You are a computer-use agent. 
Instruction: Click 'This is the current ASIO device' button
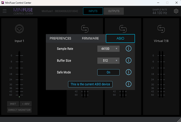click(x=90, y=84)
